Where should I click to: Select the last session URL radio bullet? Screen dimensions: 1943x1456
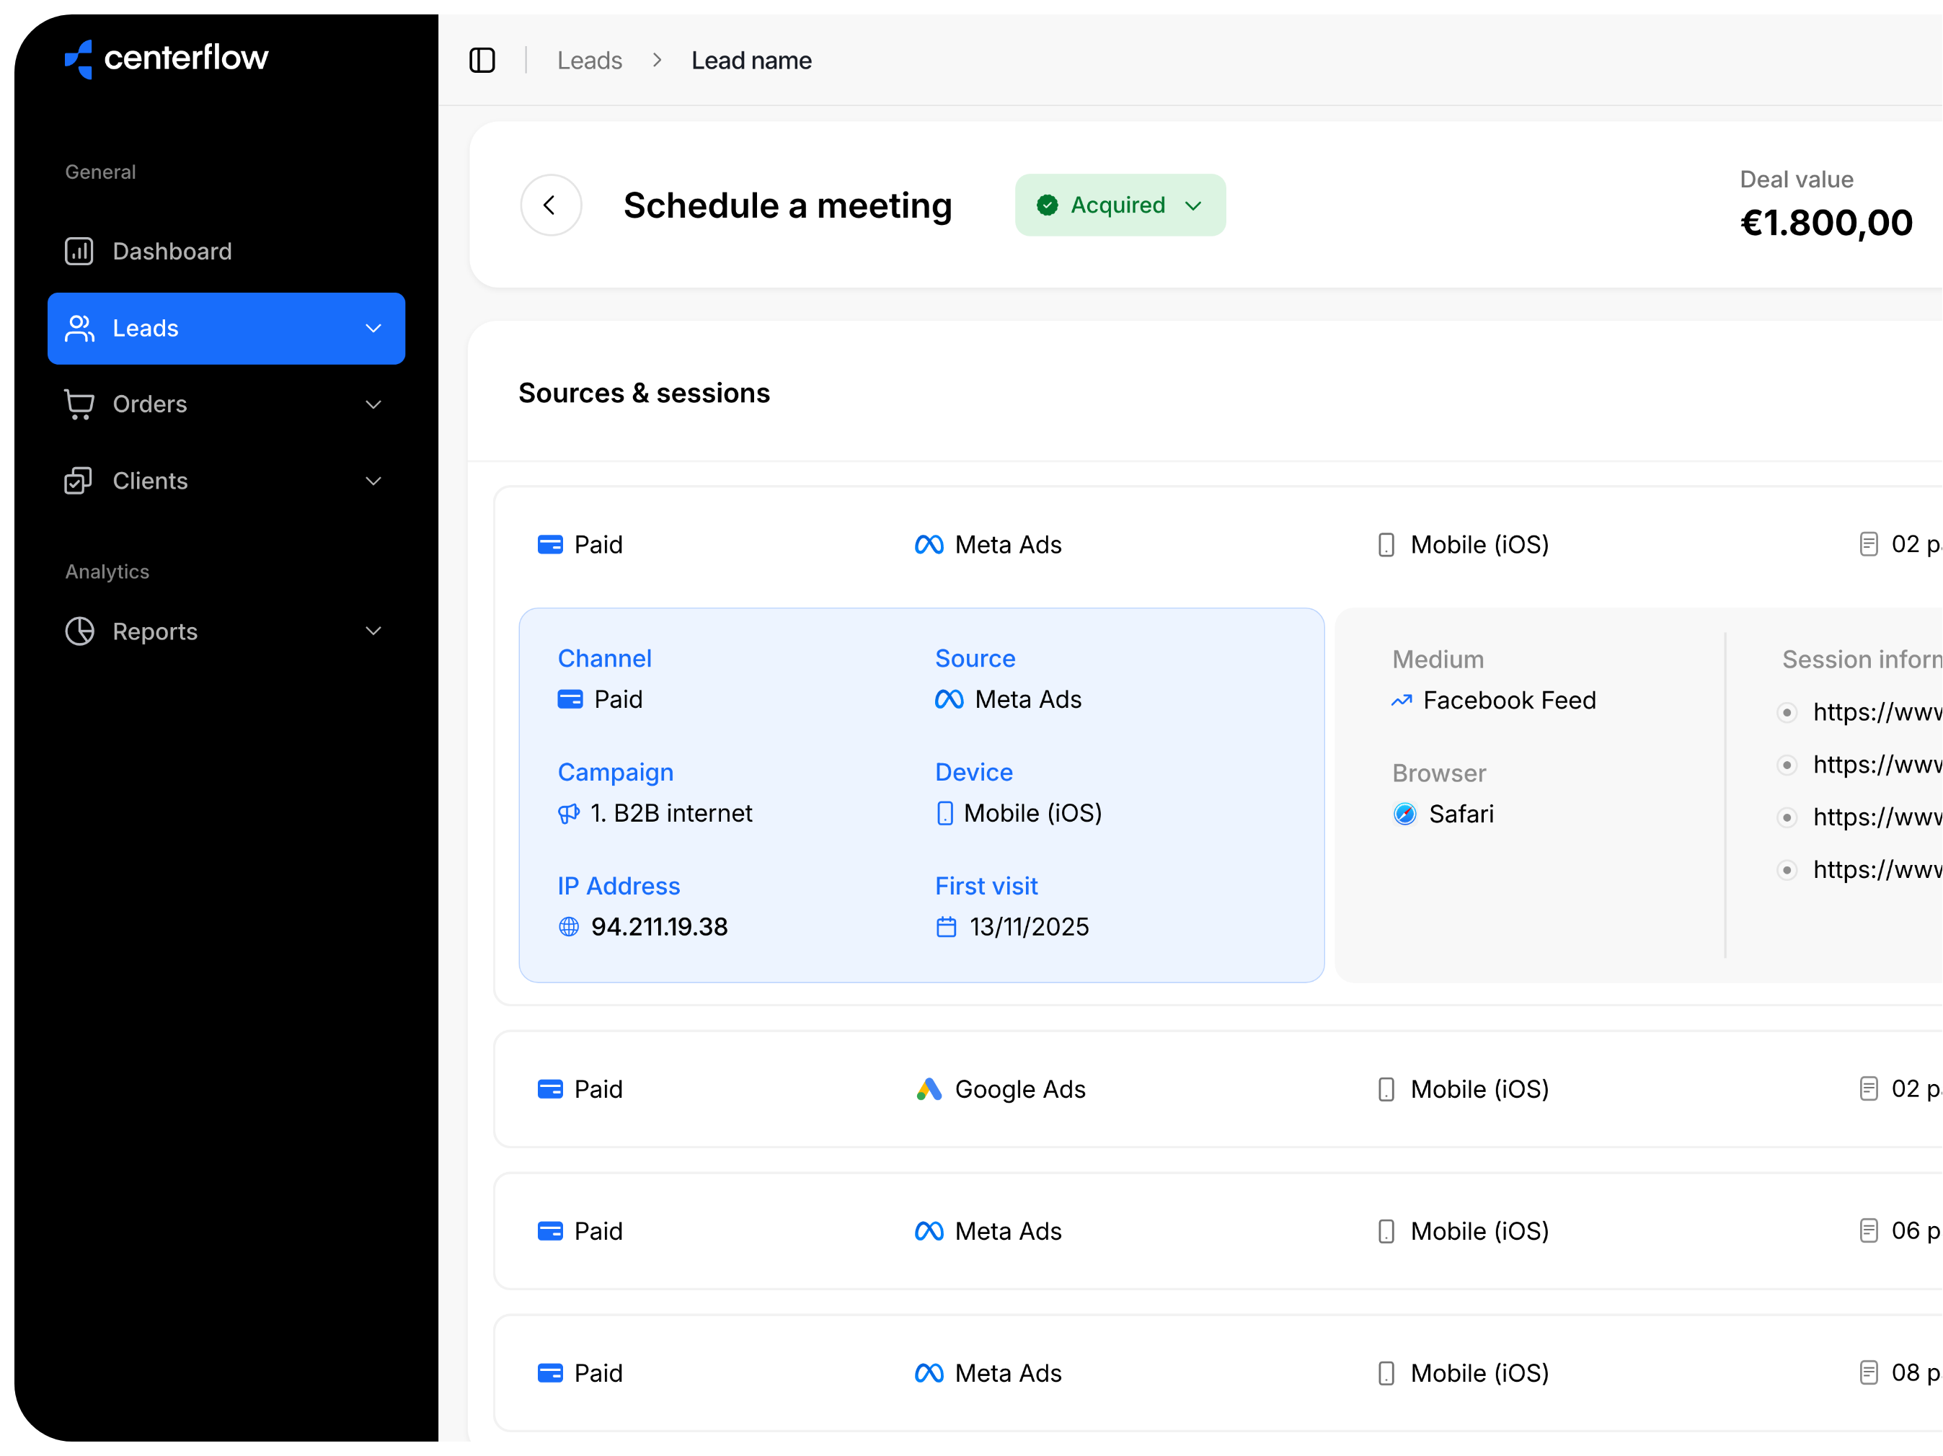pyautogui.click(x=1786, y=870)
